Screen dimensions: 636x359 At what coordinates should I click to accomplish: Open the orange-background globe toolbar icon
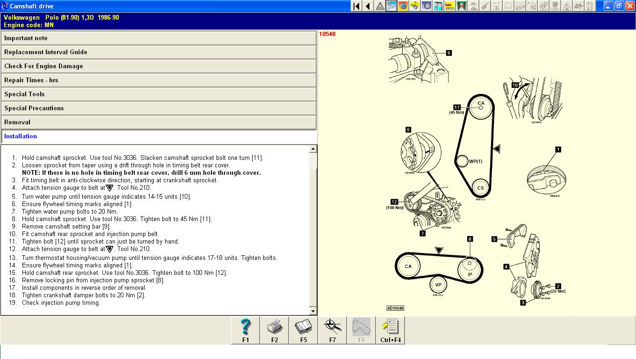pos(403,6)
